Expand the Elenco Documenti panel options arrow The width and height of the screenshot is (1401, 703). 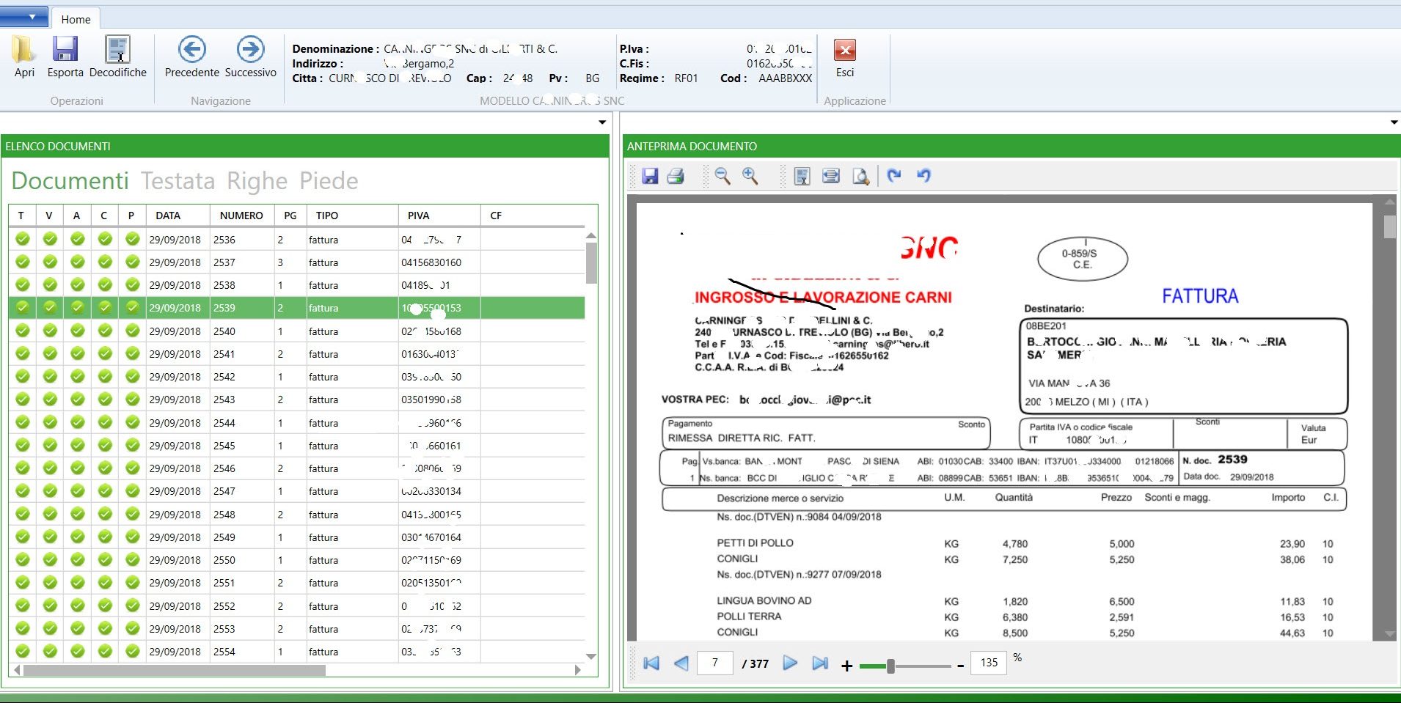pos(602,122)
